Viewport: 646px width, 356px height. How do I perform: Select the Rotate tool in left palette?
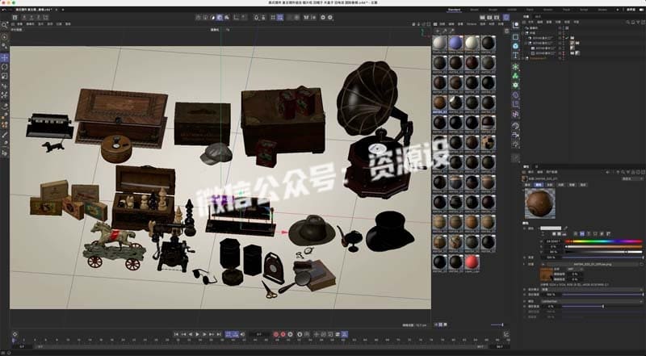click(x=5, y=67)
